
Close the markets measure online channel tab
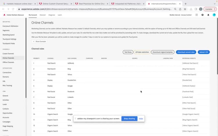(35, 4)
